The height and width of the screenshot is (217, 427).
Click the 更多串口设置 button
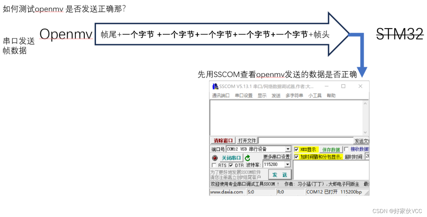(x=277, y=157)
